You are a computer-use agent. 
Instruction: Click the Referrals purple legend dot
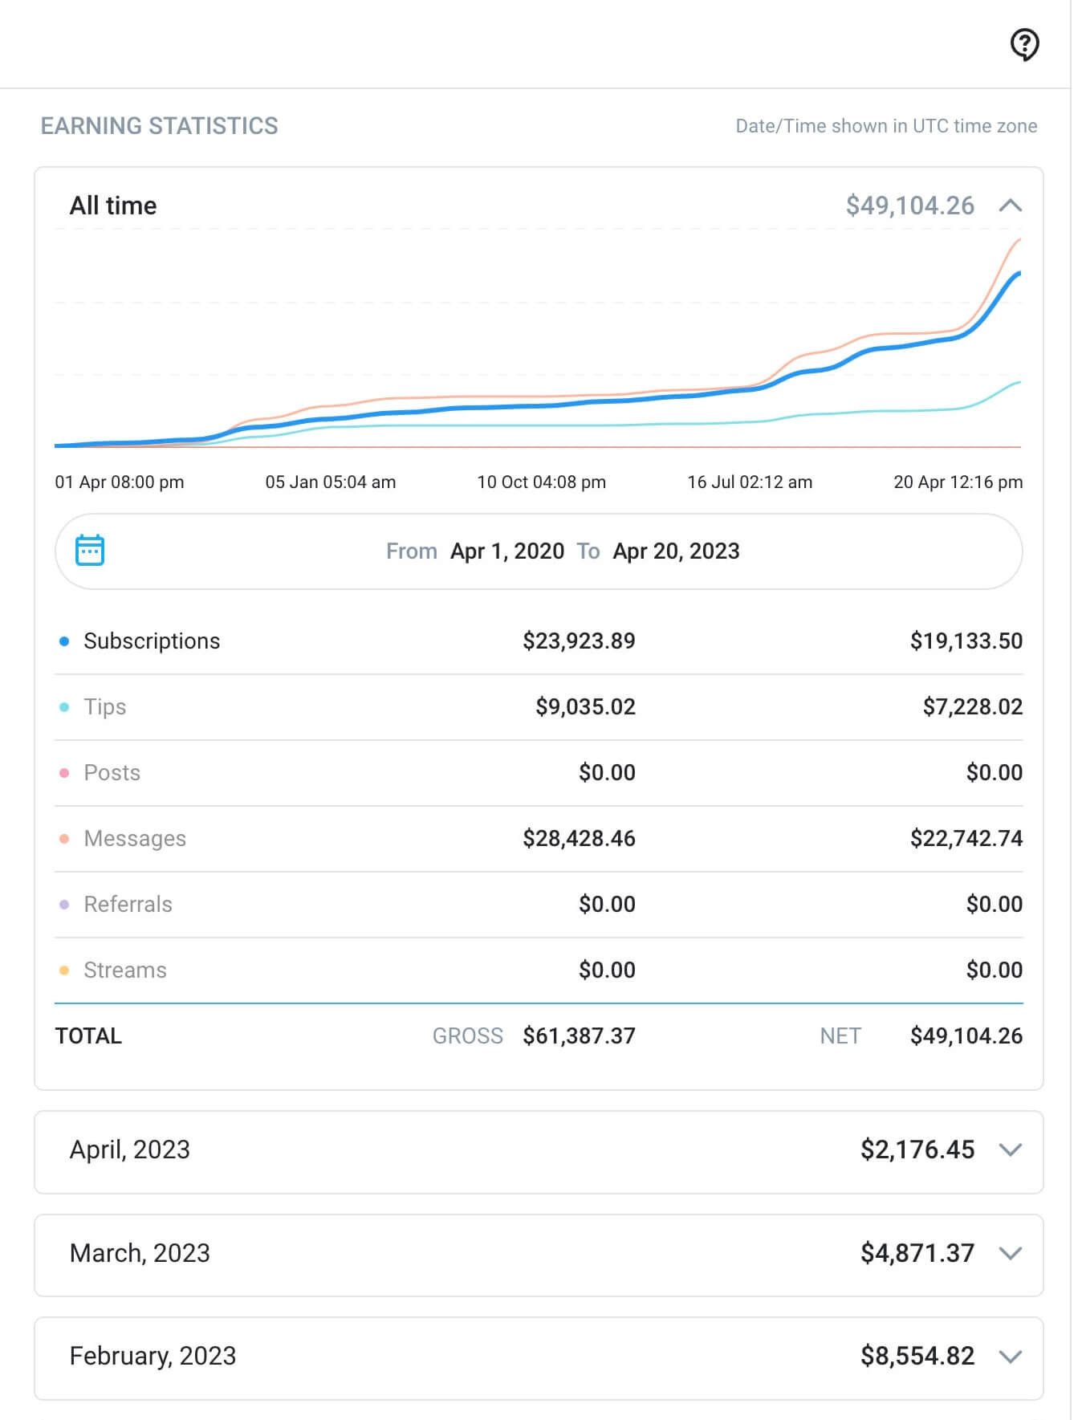(64, 905)
